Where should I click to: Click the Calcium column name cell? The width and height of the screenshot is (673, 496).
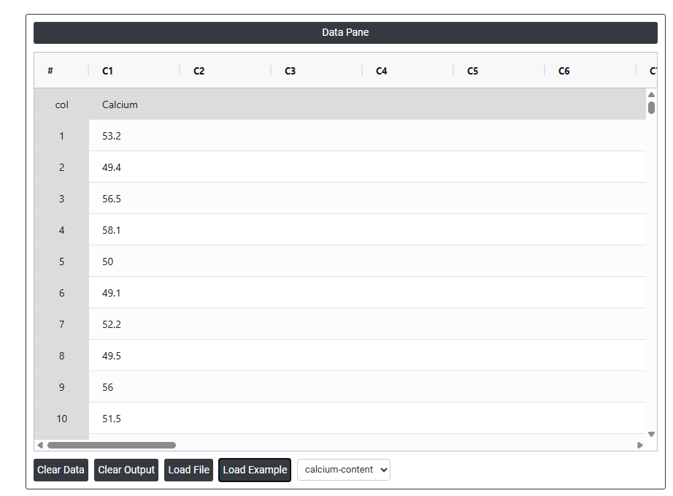(120, 104)
